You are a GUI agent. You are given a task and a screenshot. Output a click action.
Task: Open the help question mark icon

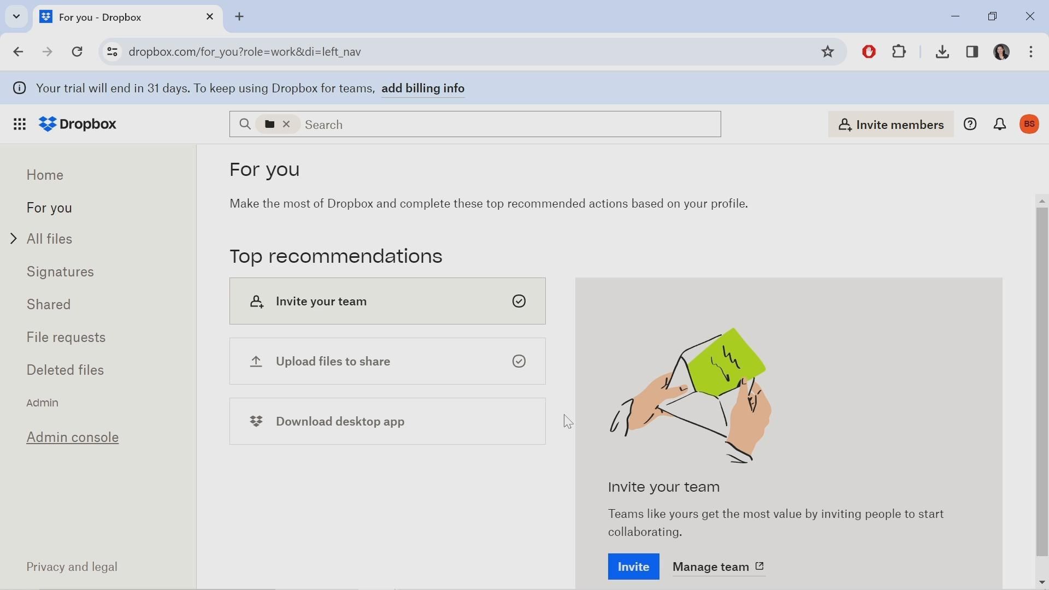tap(970, 125)
